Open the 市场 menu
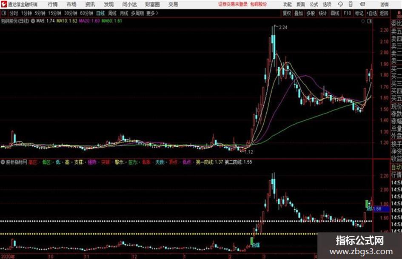Viewport: 402px width, 259px height. pyautogui.click(x=71, y=4)
